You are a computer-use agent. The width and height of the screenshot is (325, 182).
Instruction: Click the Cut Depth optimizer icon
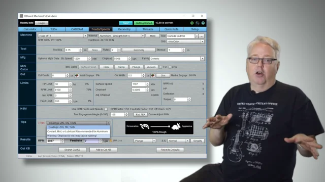[77, 75]
